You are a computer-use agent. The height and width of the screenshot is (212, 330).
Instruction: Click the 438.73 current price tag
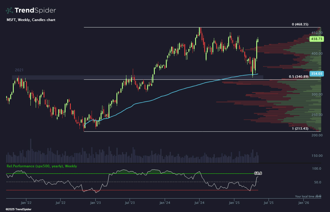pos(317,39)
